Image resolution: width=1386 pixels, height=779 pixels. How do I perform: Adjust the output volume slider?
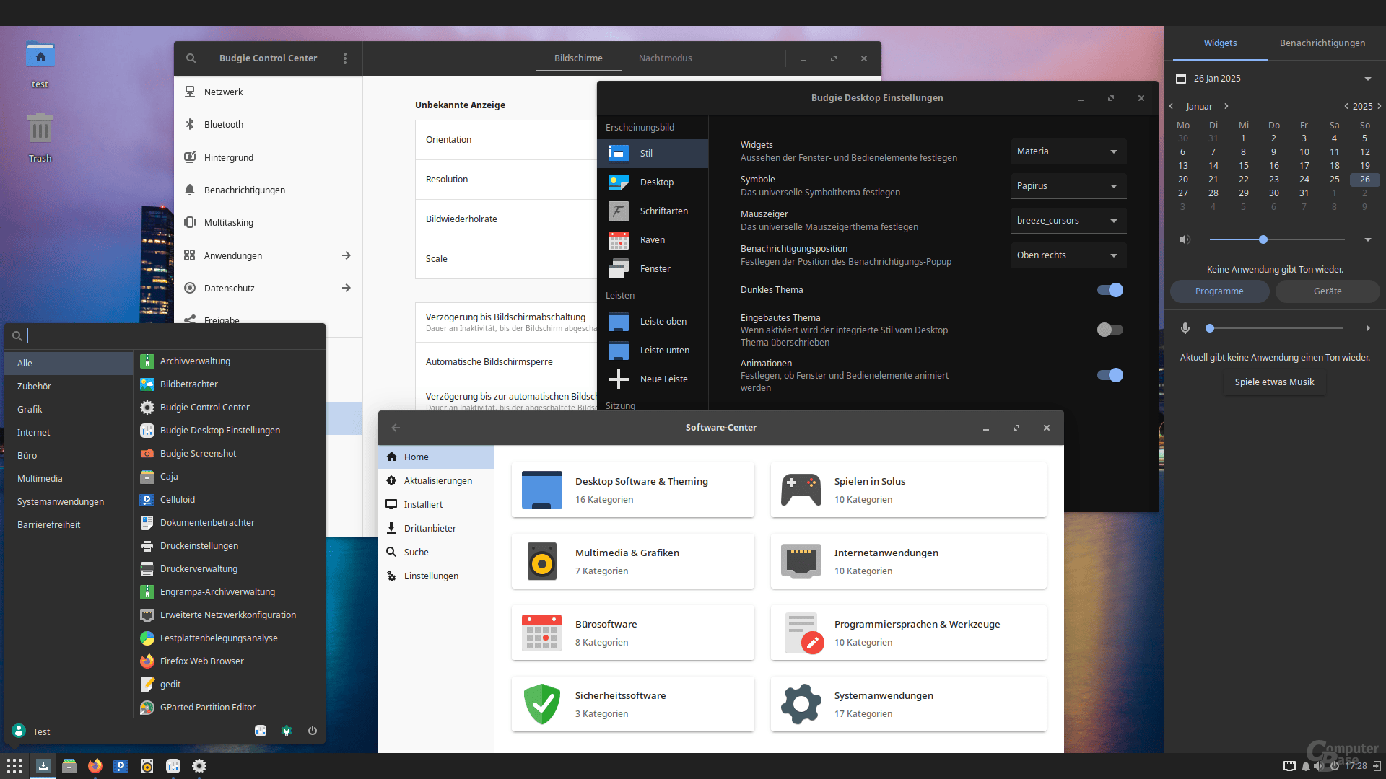(1277, 239)
